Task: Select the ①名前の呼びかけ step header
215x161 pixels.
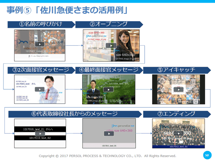Action: pyautogui.click(x=41, y=25)
